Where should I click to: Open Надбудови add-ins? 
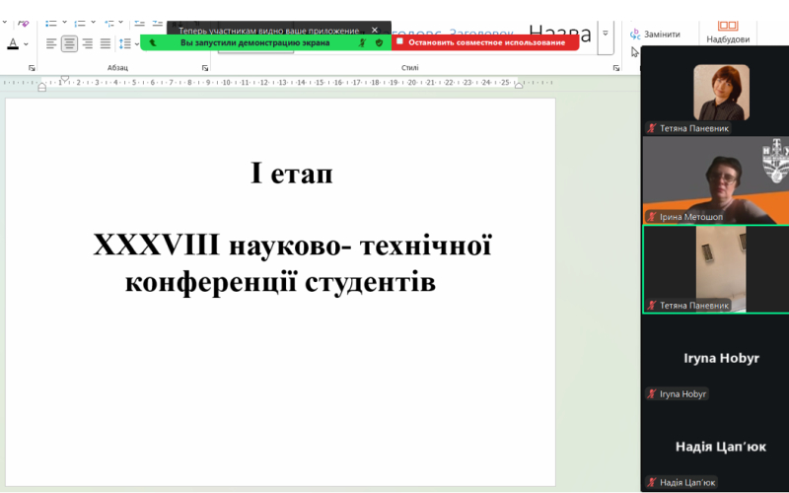coord(728,32)
